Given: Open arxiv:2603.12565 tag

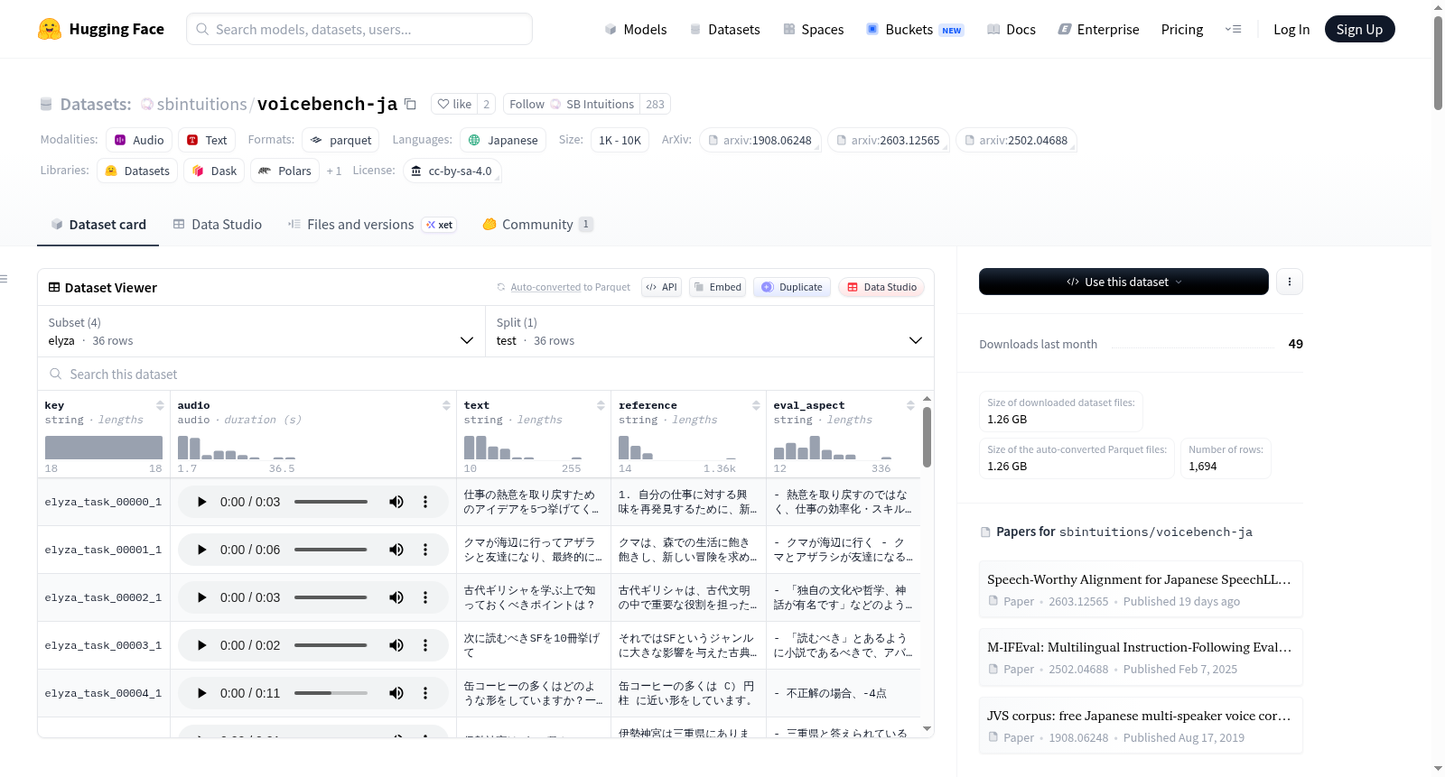Looking at the screenshot, I should click(888, 140).
